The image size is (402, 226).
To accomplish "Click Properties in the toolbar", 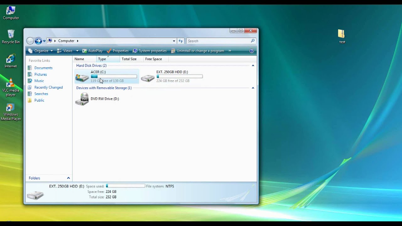I will pos(117,51).
